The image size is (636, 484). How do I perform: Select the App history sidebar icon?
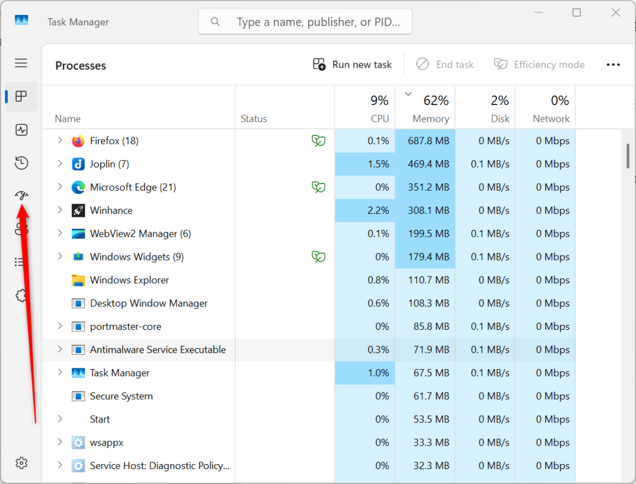(x=21, y=163)
